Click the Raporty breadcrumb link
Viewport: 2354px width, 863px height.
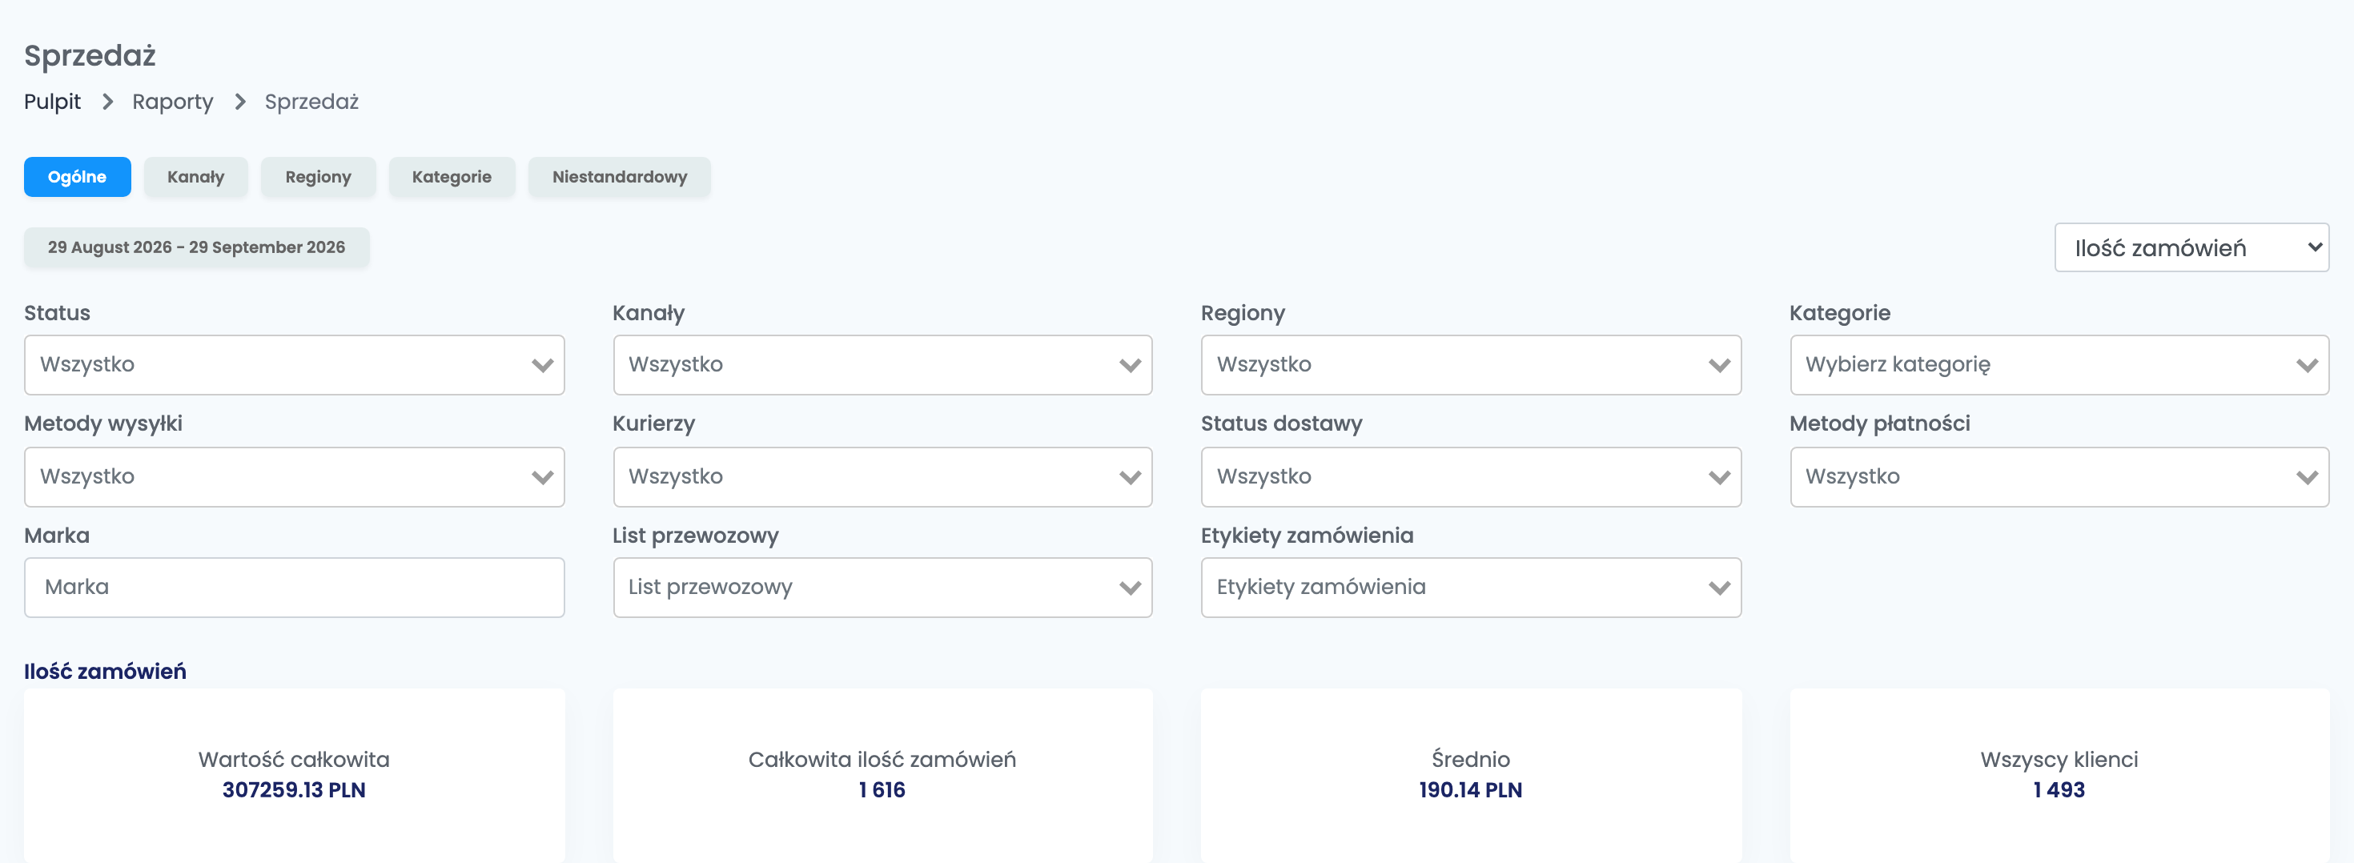coord(173,102)
